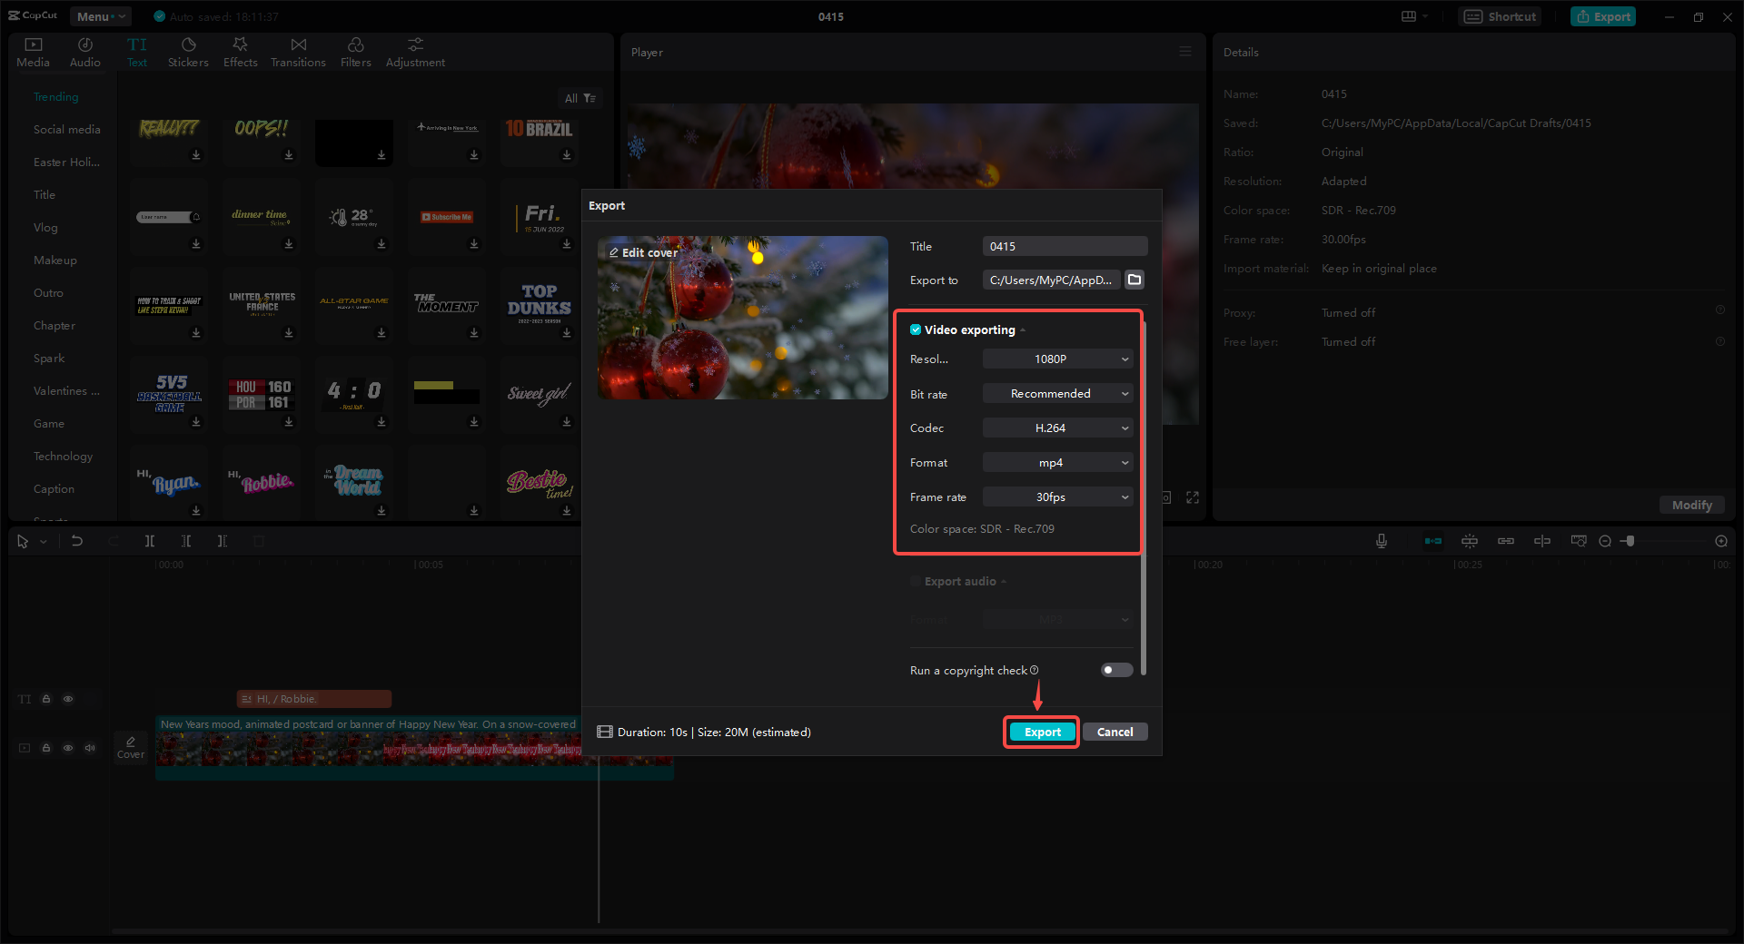Screen dimensions: 1744x944
Task: Click the microphone voiceover recording icon
Action: point(1381,540)
